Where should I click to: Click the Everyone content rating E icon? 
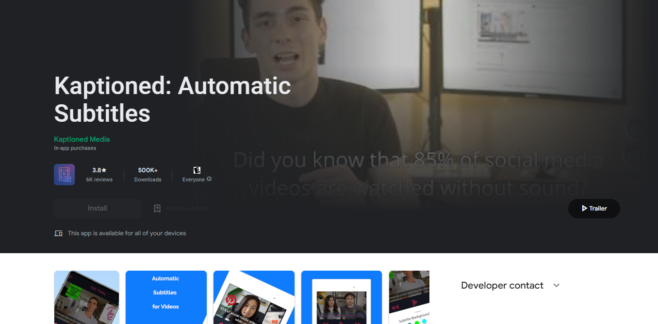pos(197,170)
